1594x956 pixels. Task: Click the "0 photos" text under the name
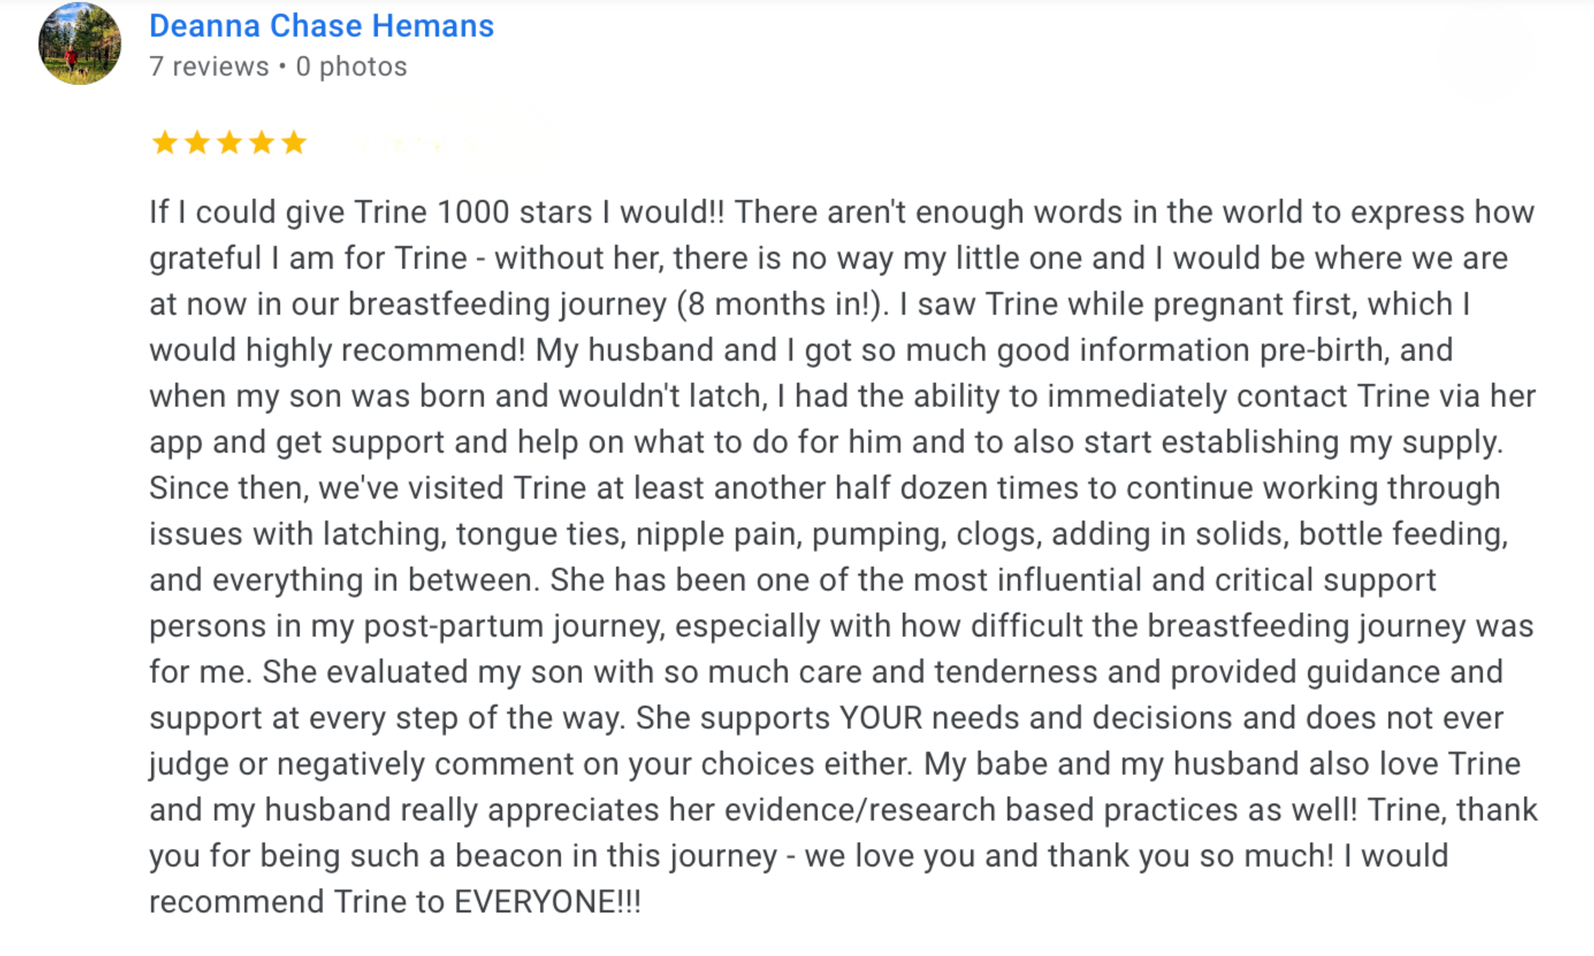351,67
